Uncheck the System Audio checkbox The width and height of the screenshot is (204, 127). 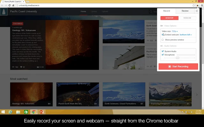click(x=163, y=51)
